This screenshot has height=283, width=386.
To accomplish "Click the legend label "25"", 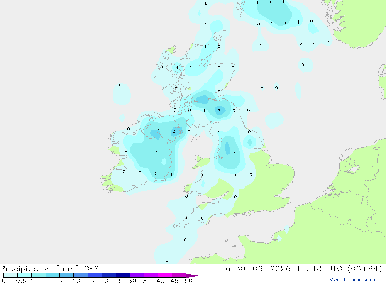I will (118, 281).
